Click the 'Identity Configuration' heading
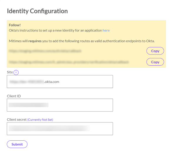 point(37,11)
